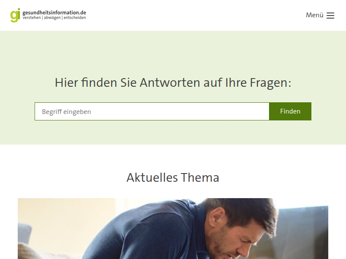Screen dimensions: 346x259
Task: Focus the Begriff eingeben search field
Action: (152, 111)
